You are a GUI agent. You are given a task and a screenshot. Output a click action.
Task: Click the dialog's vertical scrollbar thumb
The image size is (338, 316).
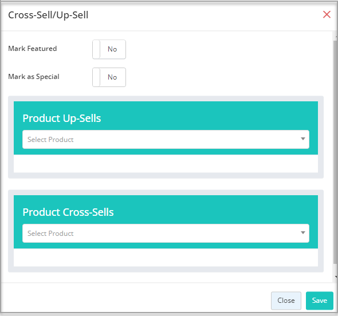coord(335,152)
